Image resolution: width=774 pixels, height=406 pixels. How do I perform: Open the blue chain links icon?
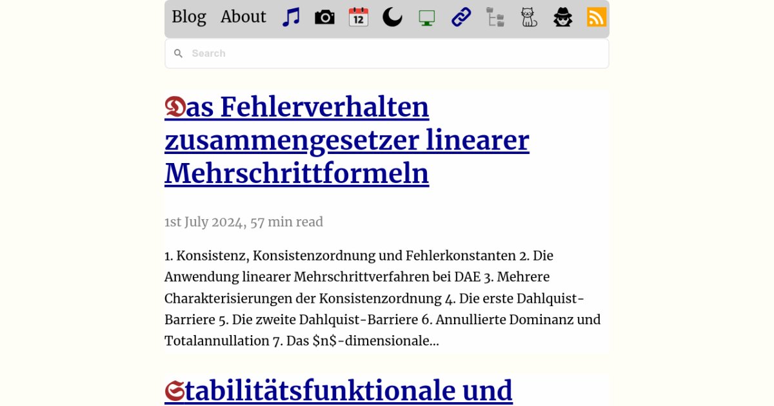coord(461,17)
